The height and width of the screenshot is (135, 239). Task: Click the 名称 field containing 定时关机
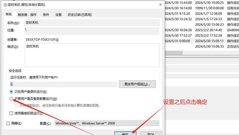(92, 23)
